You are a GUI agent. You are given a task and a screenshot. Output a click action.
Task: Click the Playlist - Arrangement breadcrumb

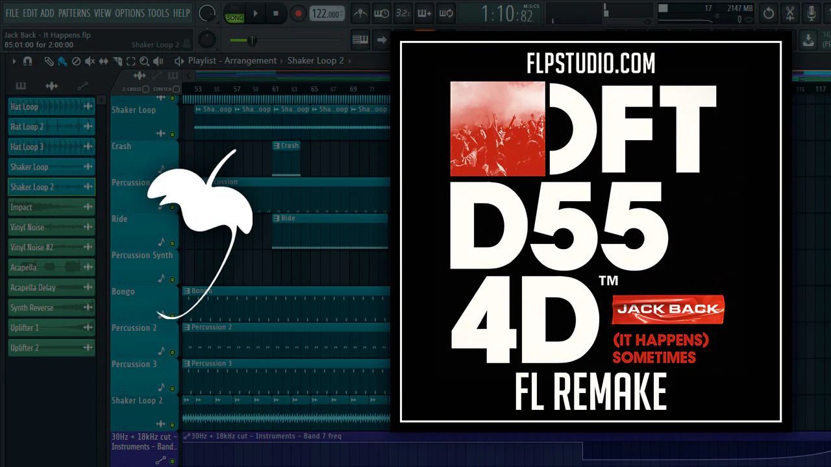click(232, 61)
